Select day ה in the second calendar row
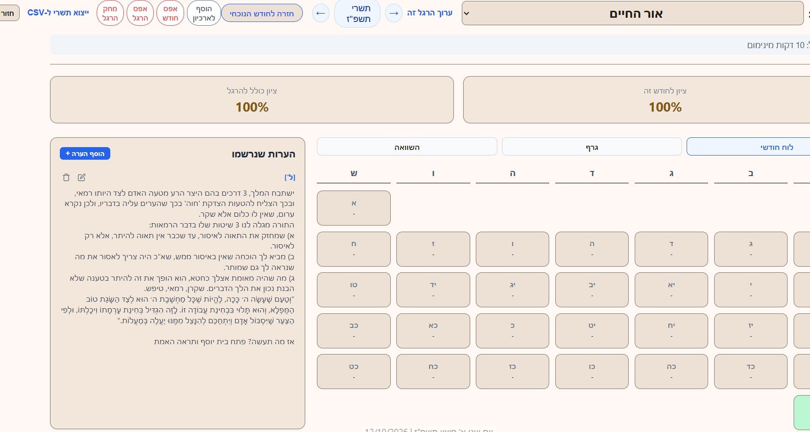Image resolution: width=810 pixels, height=432 pixels. (x=592, y=249)
